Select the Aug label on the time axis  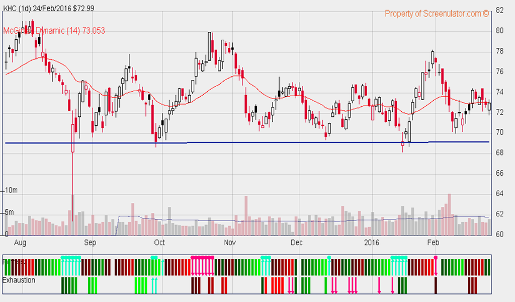click(20, 242)
